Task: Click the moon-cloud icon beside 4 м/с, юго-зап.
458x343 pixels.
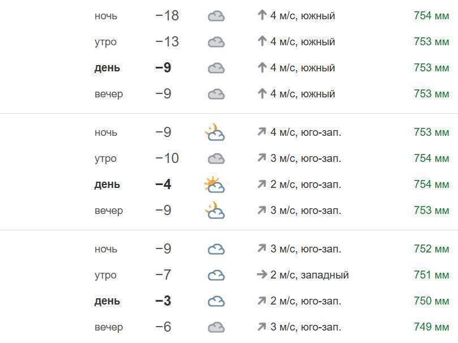Action: [x=215, y=133]
